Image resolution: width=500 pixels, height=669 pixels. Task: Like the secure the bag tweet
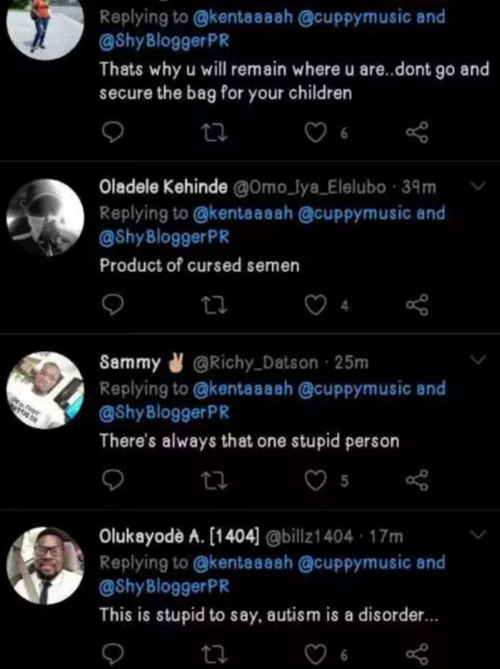click(x=315, y=132)
